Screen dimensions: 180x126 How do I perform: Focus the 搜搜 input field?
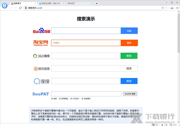pos(86,81)
